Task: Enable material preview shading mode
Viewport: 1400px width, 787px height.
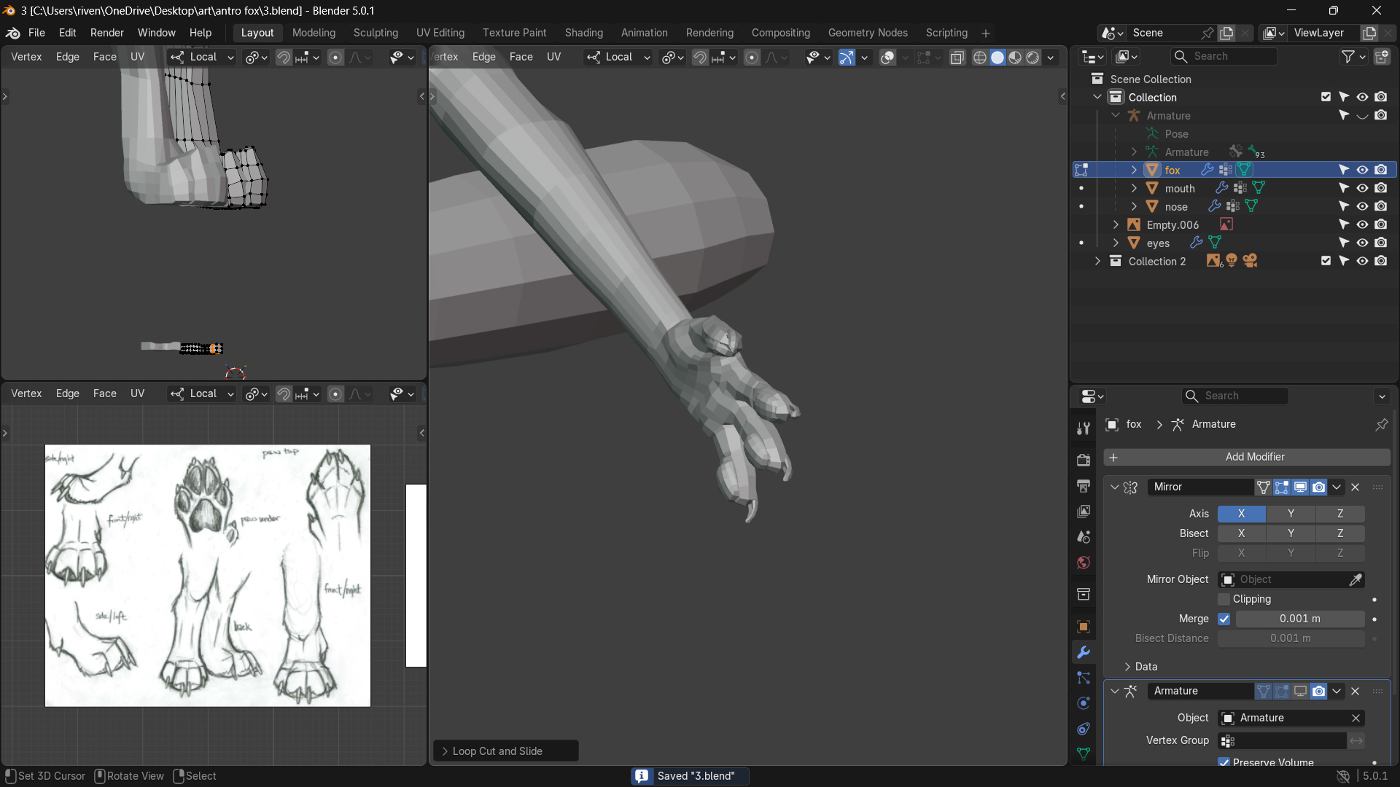Action: (1015, 57)
